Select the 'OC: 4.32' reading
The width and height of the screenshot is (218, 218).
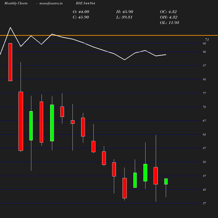[x=168, y=12]
